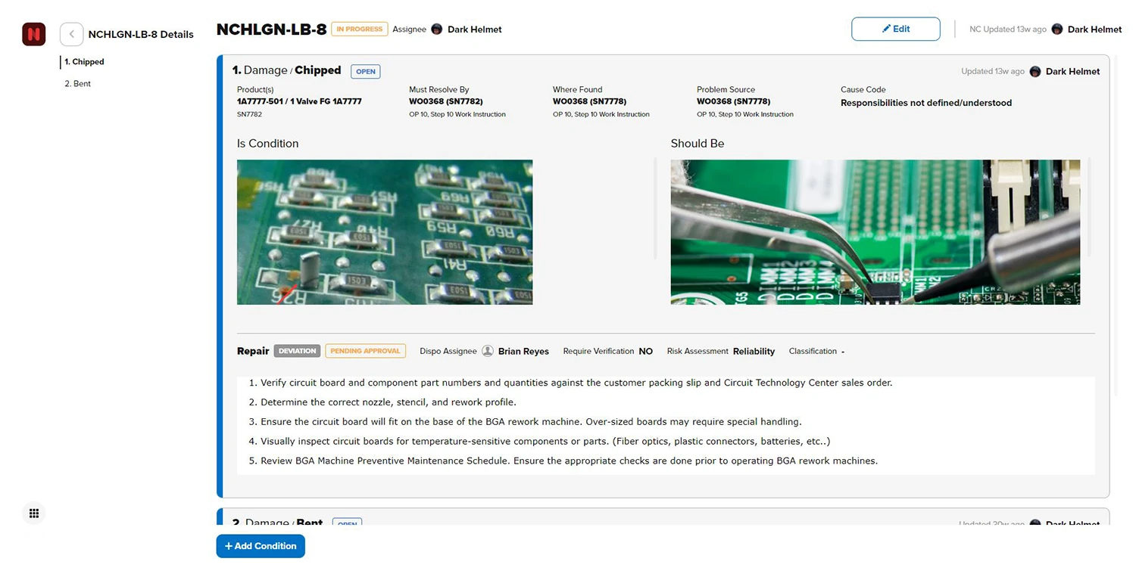Image resolution: width=1136 pixels, height=571 pixels.
Task: Click the Edit button
Action: [895, 29]
